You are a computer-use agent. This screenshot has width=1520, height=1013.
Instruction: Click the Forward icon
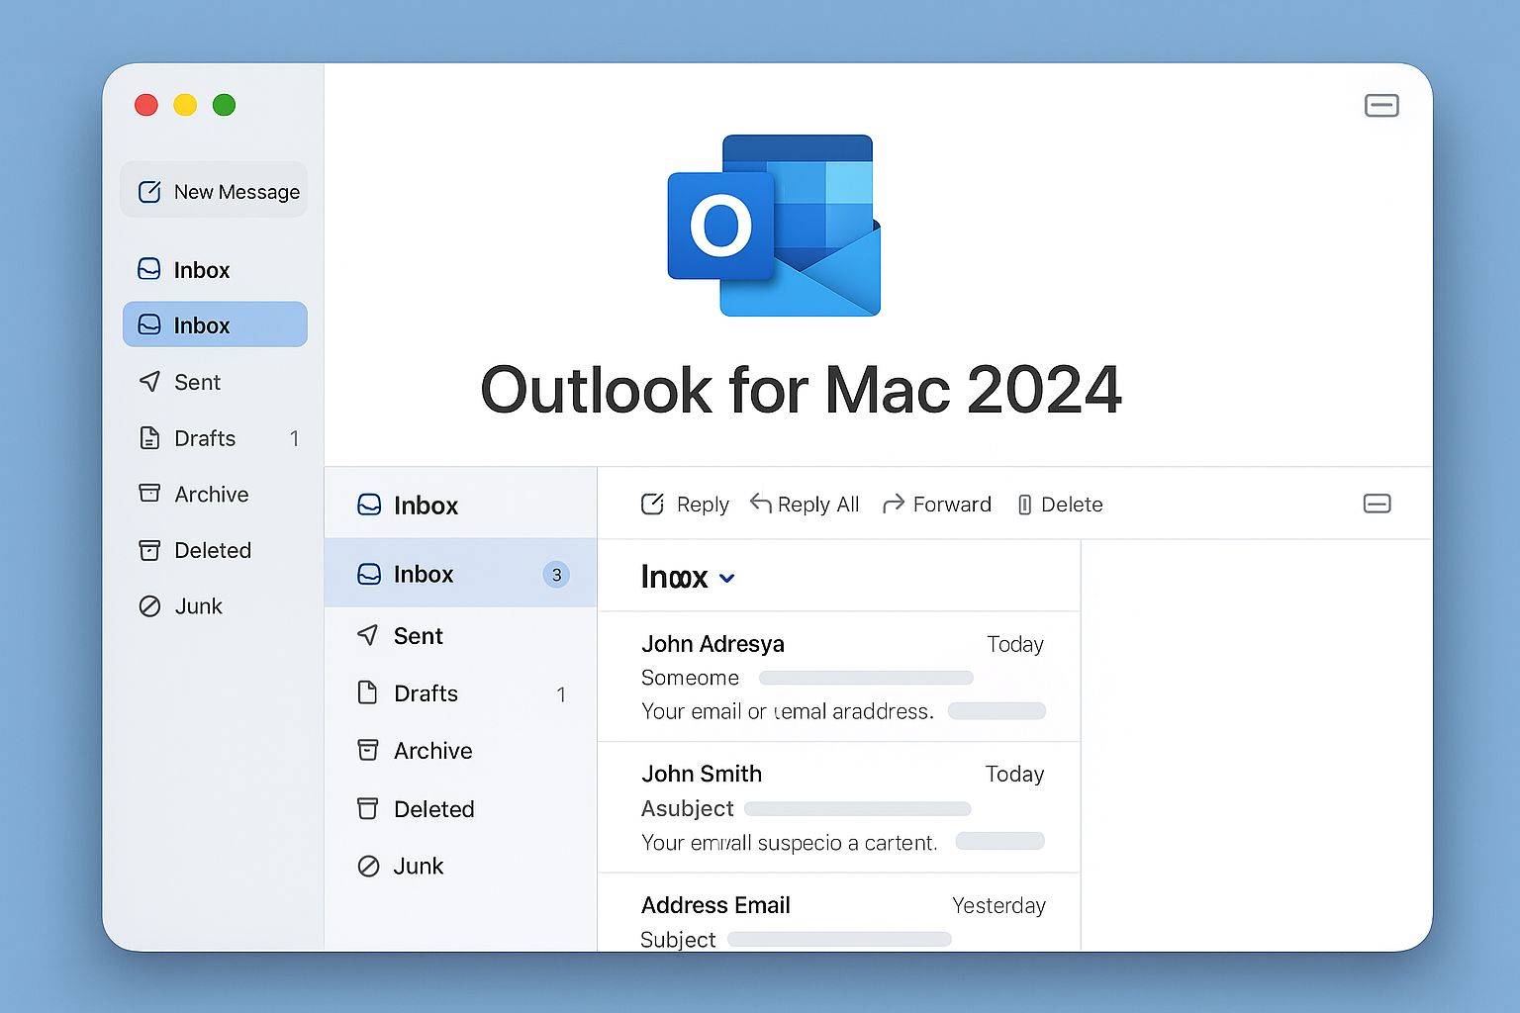point(894,504)
